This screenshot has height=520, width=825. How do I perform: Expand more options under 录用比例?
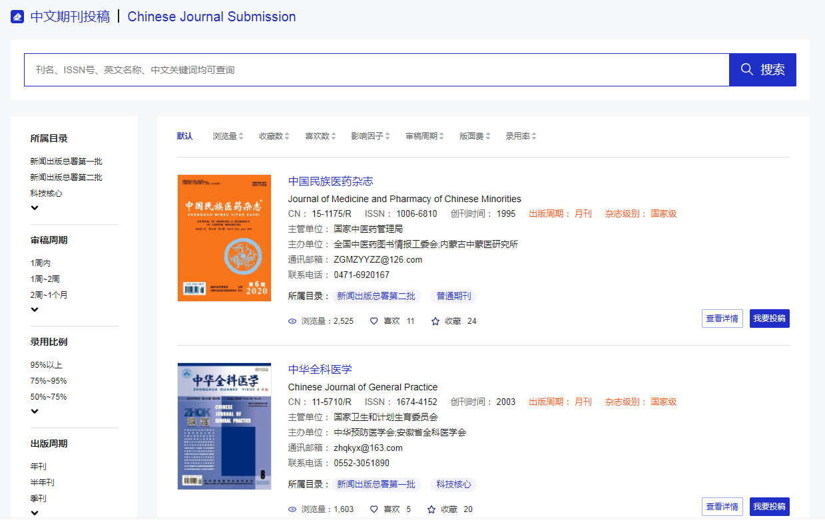click(x=35, y=412)
